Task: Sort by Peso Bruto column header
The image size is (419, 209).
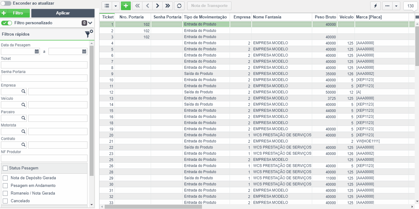Action: (x=325, y=17)
